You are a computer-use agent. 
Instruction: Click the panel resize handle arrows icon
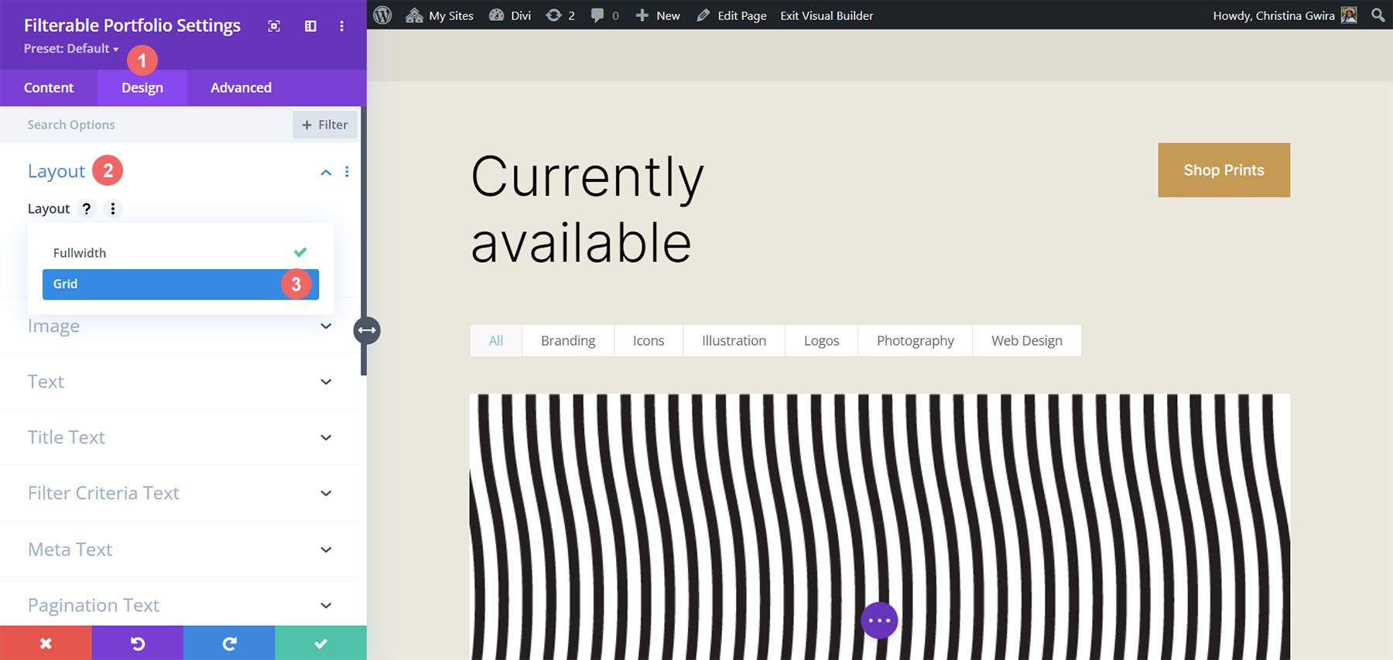click(367, 330)
